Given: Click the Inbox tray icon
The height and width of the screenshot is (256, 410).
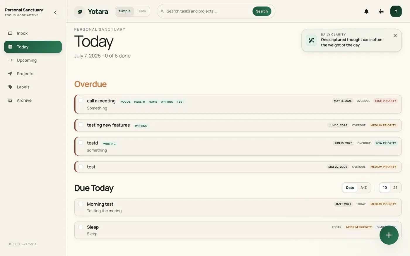Looking at the screenshot, I should (10, 33).
